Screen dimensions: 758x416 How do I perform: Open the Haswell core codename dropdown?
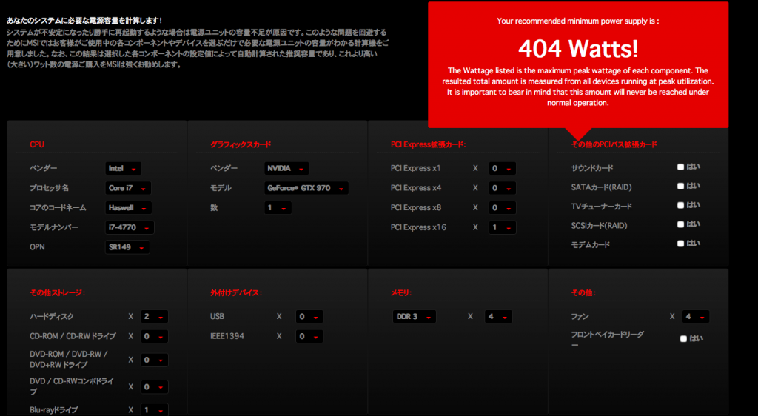tap(129, 208)
